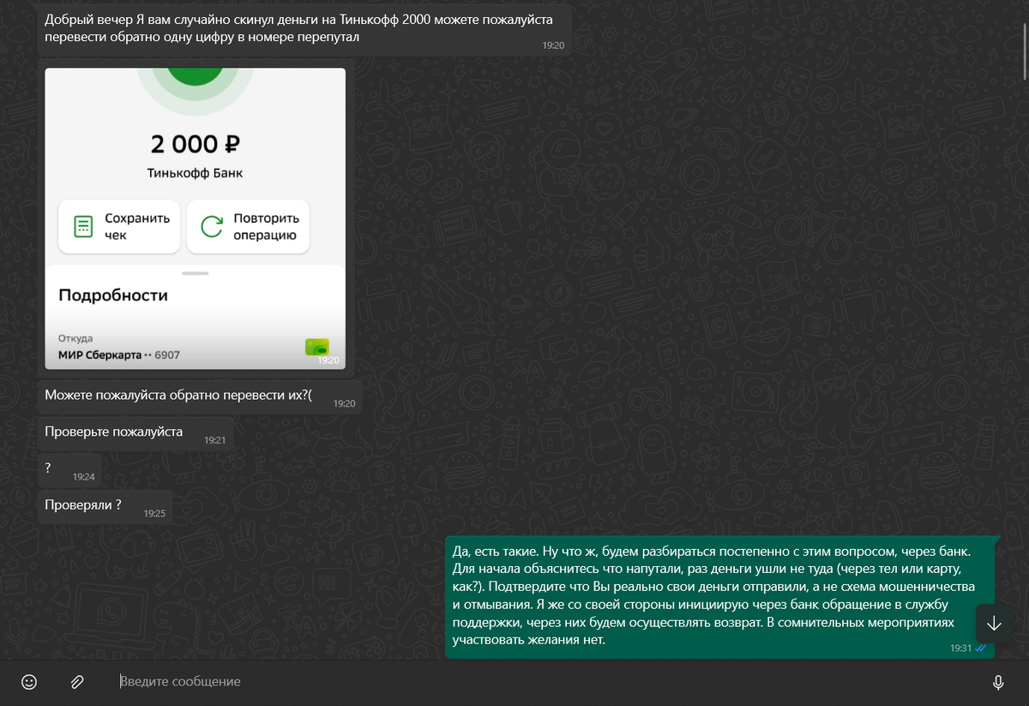Click the 'Сохранить чек' button in the image

[119, 226]
